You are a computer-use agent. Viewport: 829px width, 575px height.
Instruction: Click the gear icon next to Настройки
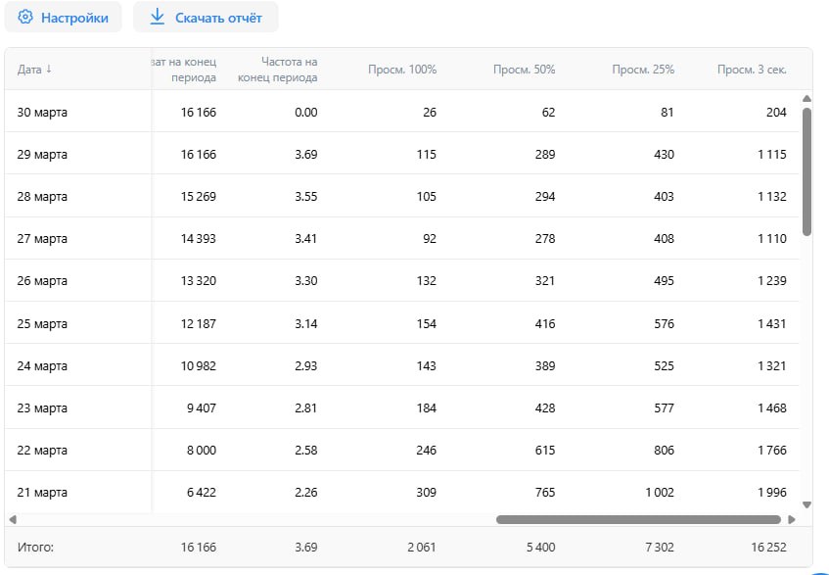point(24,17)
